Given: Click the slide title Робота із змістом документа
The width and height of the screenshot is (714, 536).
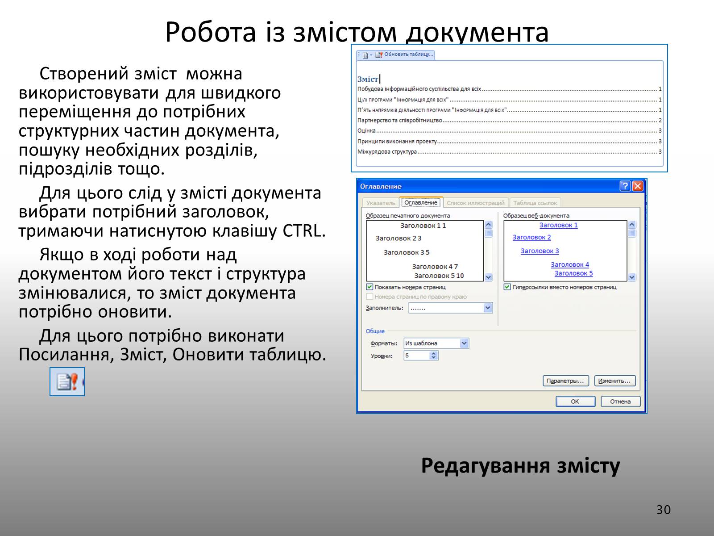Looking at the screenshot, I should click(x=357, y=32).
